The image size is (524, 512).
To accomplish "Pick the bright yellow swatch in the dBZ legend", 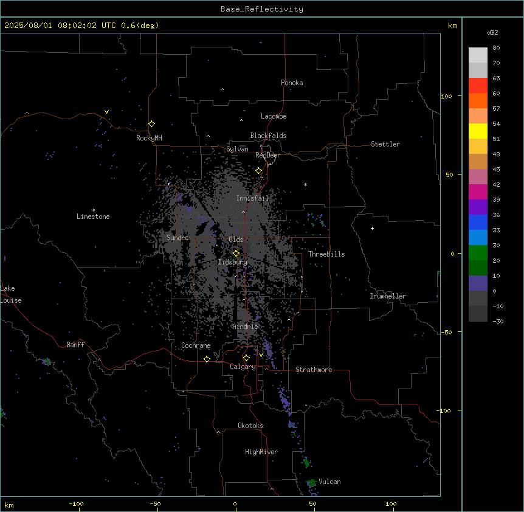I will [478, 131].
